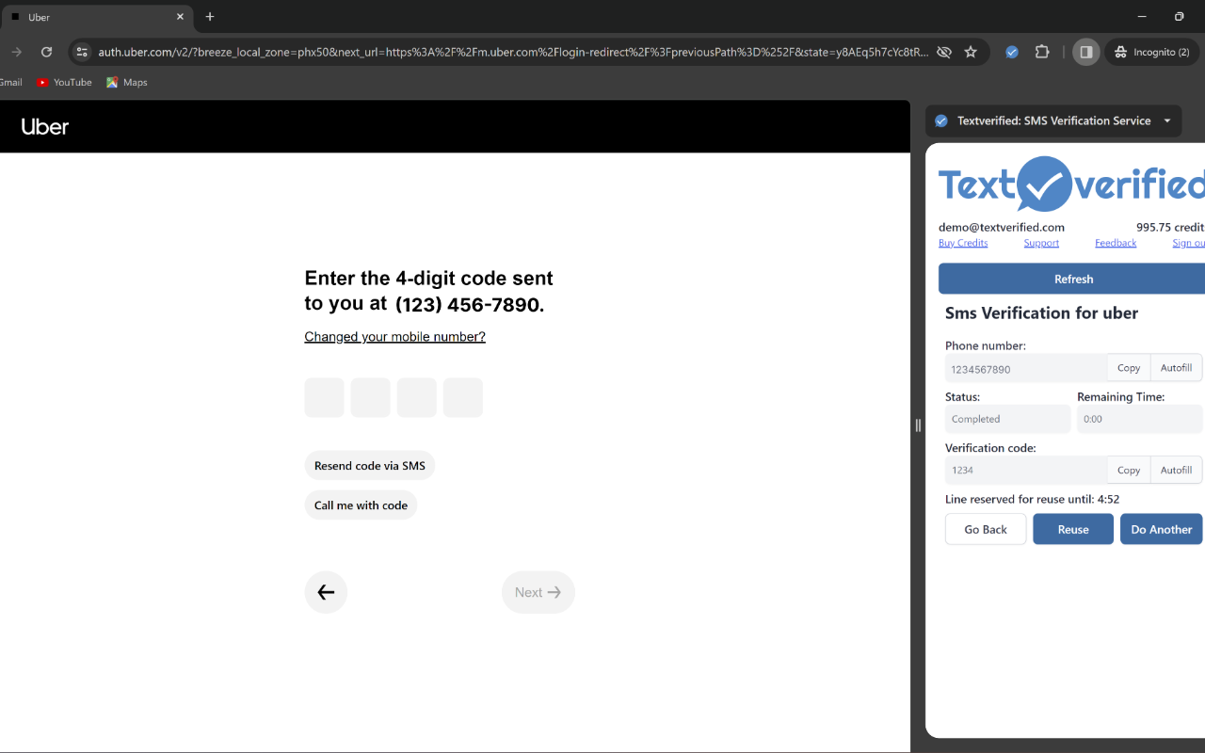1205x753 pixels.
Task: Click the side panel resize handle
Action: [x=918, y=425]
